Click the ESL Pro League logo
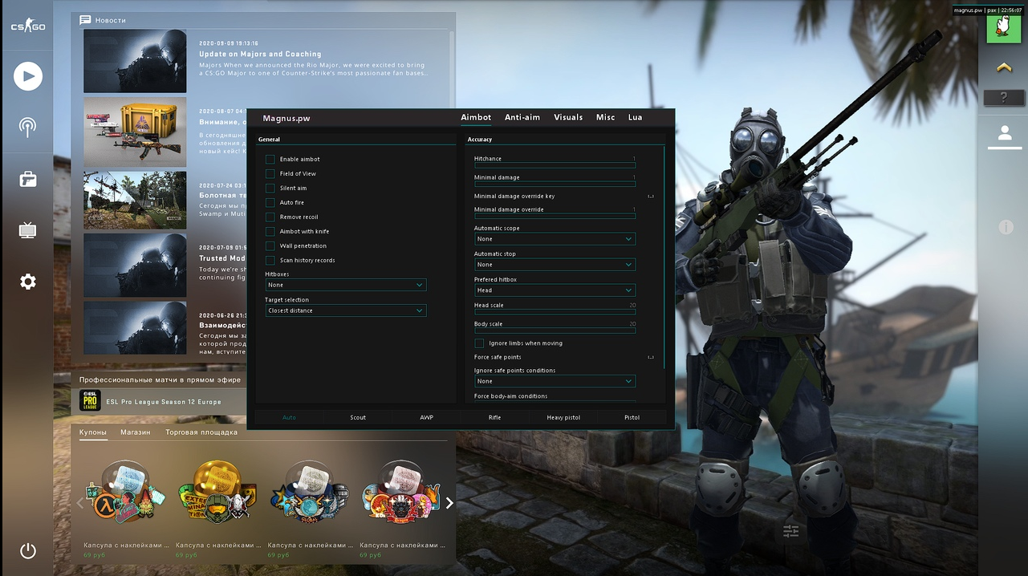Image resolution: width=1028 pixels, height=576 pixels. coord(91,400)
